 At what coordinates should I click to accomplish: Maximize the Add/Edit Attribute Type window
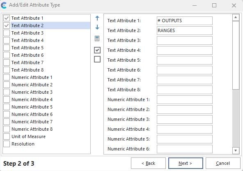coord(214,5)
